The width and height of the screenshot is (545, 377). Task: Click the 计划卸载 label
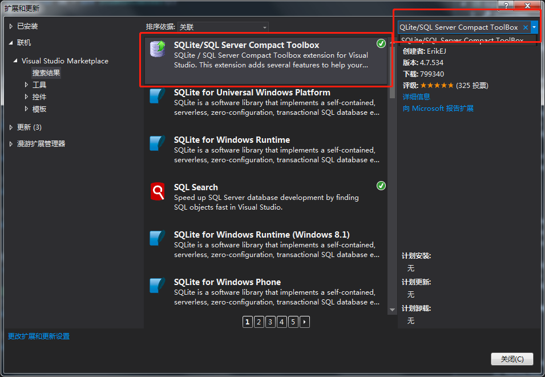417,308
